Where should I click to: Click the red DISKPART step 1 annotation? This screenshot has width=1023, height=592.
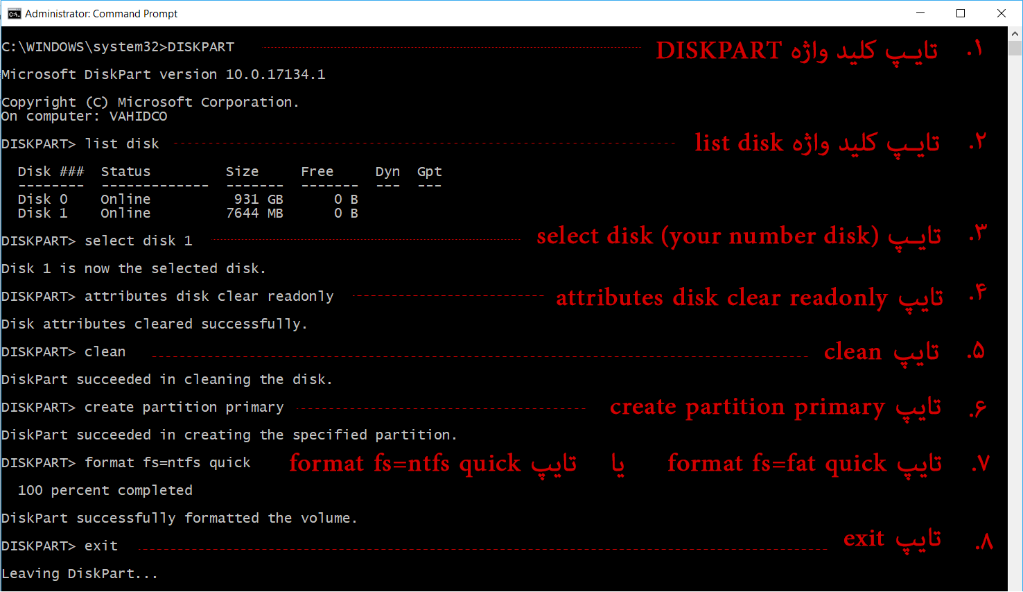[796, 51]
